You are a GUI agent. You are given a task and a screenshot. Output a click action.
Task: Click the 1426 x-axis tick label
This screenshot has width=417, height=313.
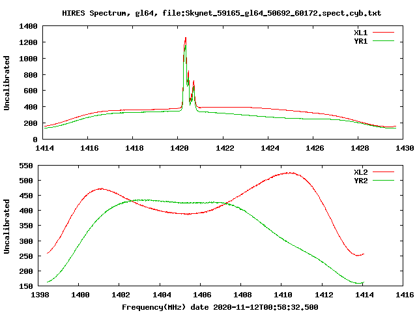coord(315,148)
